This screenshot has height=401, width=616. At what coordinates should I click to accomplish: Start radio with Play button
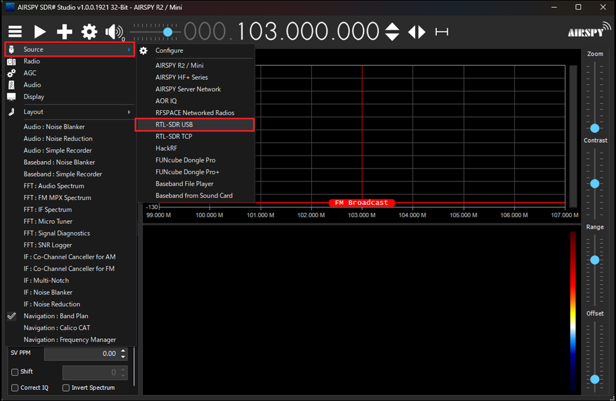click(39, 31)
